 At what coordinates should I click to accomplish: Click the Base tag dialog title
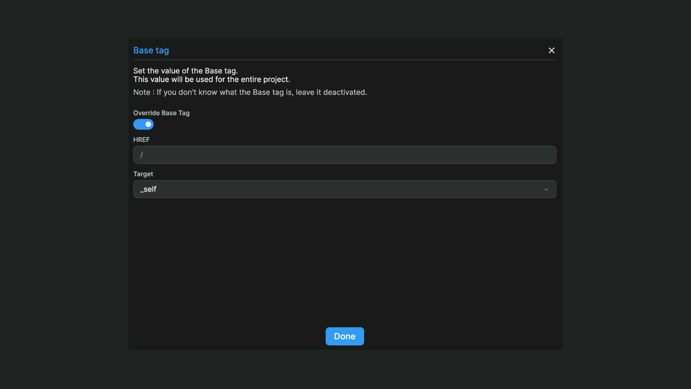coord(151,50)
